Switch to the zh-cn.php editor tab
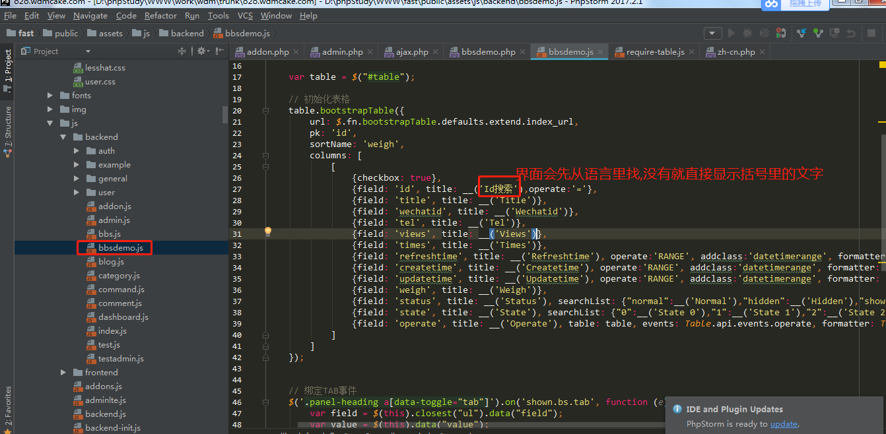This screenshot has width=886, height=434. pos(736,51)
